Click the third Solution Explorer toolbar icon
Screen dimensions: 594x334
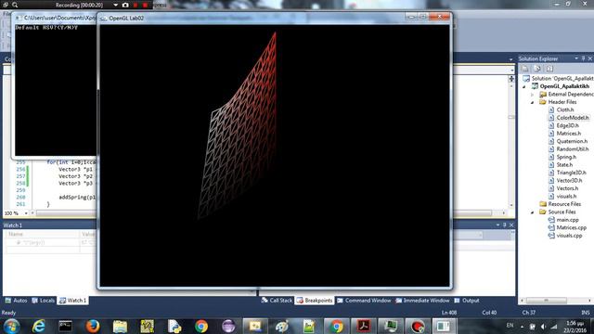tap(549, 69)
